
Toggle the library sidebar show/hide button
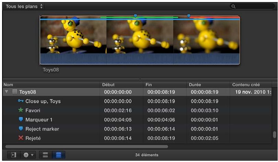14,155
